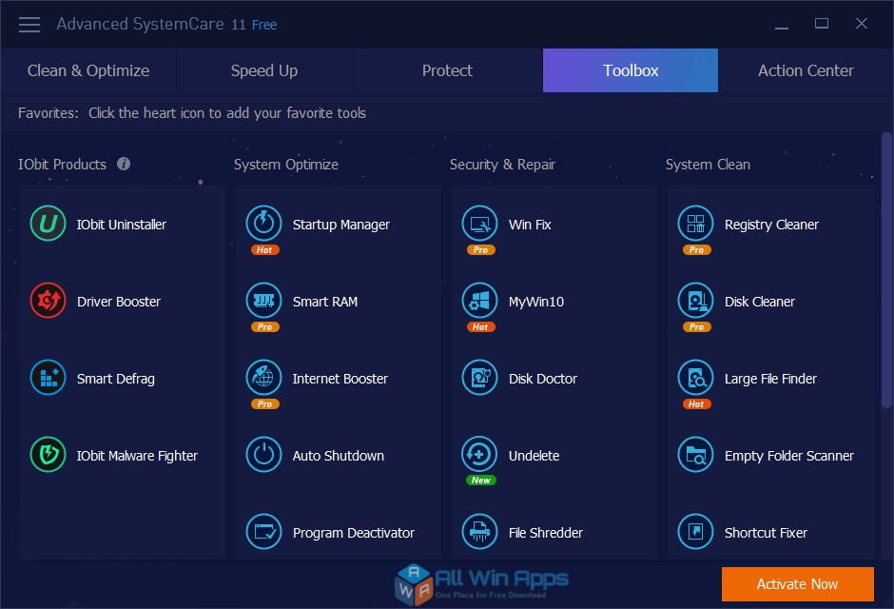The image size is (894, 609).
Task: Click the Smart RAM chip icon
Action: click(264, 301)
